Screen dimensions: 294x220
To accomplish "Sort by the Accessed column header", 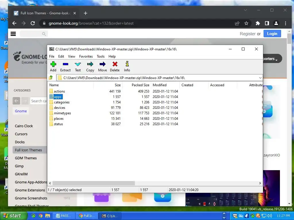I will pos(223,85).
